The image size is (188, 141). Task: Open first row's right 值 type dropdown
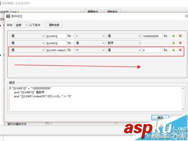coord(124,36)
